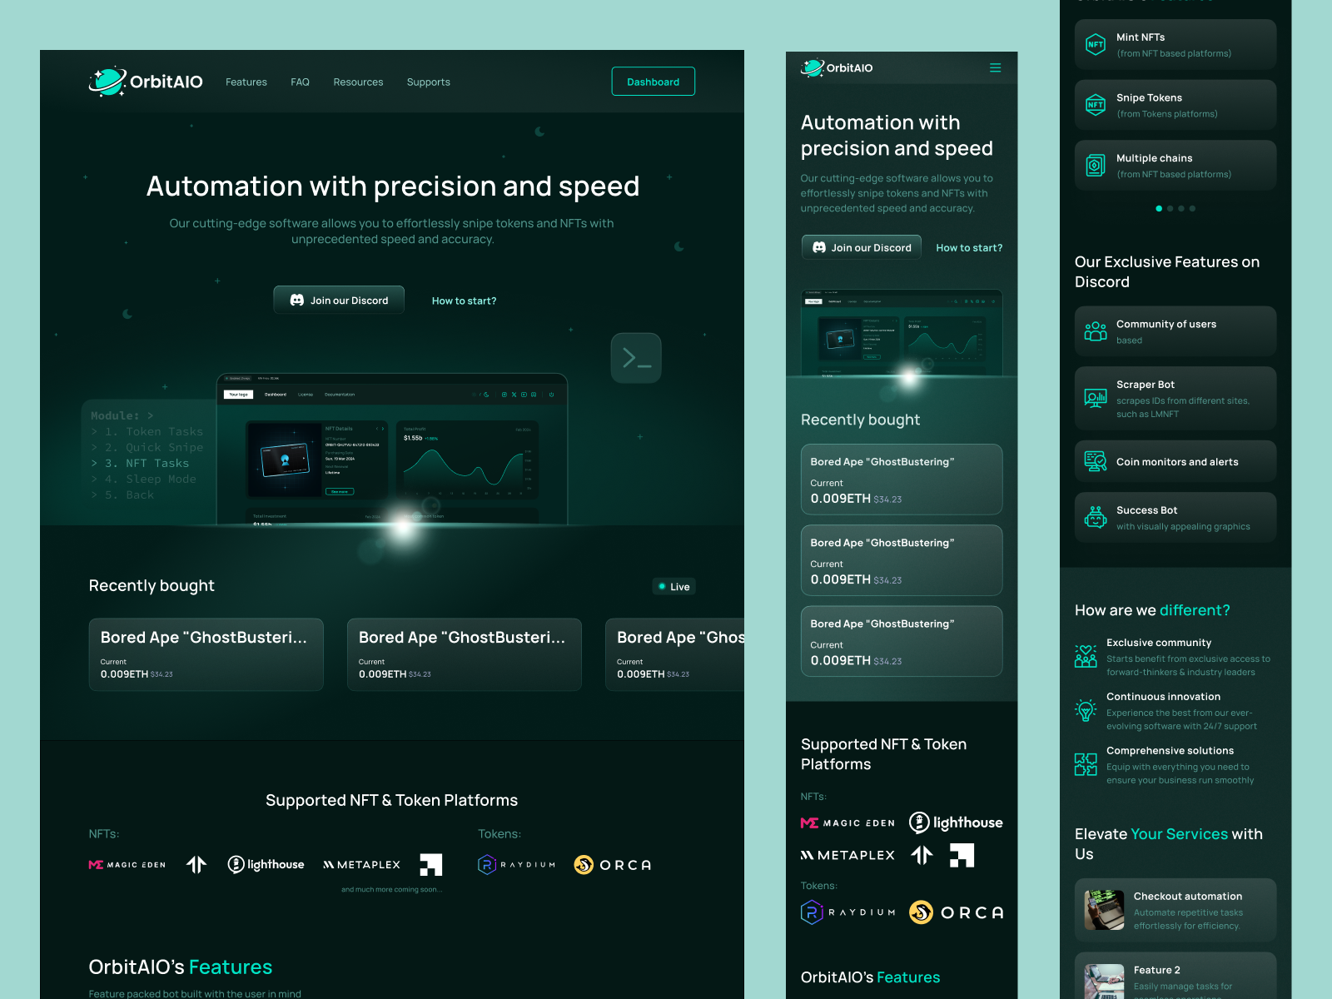Viewport: 1332px width, 999px height.
Task: Expand the mobile hamburger navigation menu
Action: tap(995, 67)
